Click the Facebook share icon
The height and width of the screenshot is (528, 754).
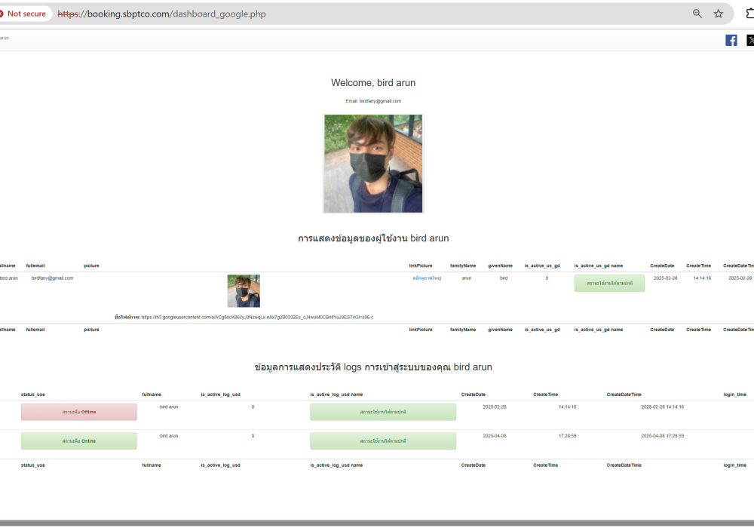731,41
